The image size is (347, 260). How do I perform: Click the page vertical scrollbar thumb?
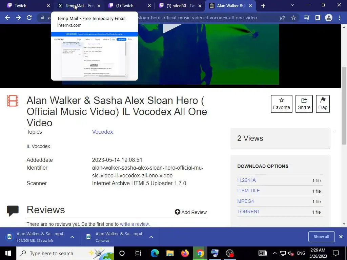tap(344, 106)
